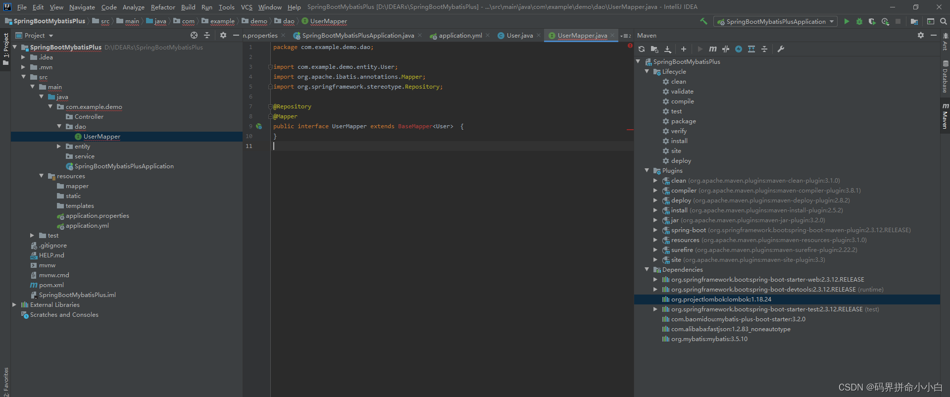Screen dimensions: 950x397
Task: Open the Favorites side tool window
Action: tap(5, 381)
